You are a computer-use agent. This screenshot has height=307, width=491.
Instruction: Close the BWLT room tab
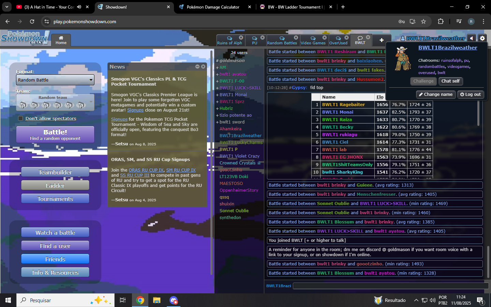click(x=368, y=37)
